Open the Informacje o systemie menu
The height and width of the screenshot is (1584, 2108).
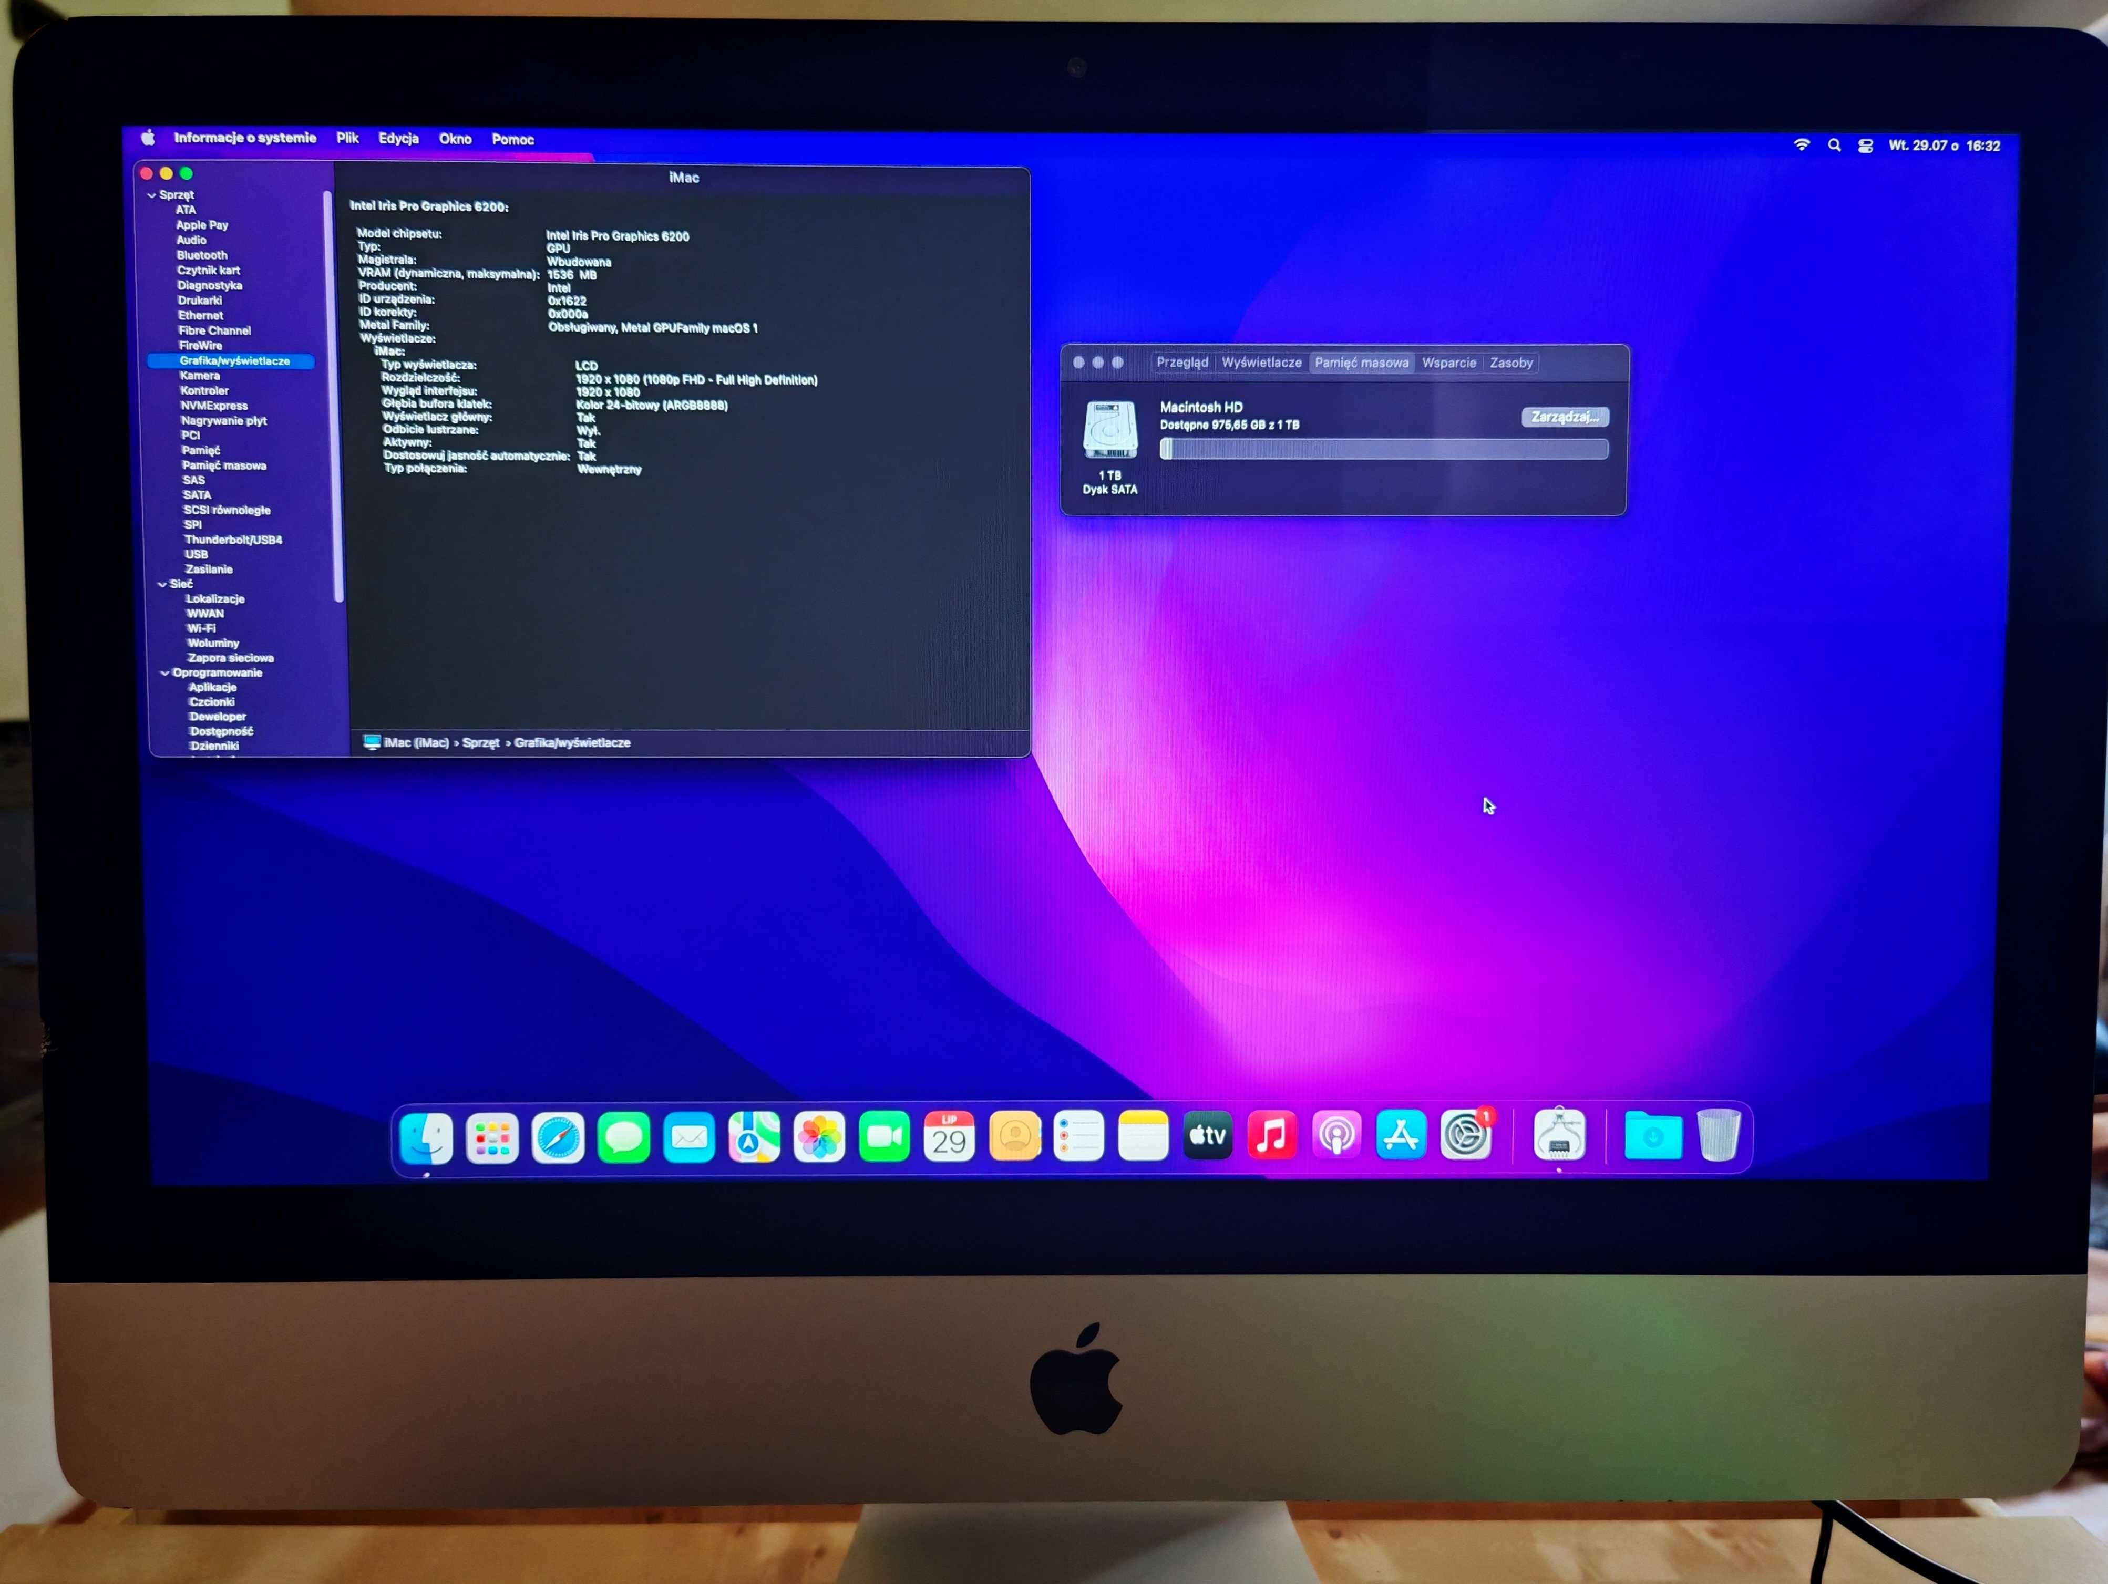(x=245, y=138)
